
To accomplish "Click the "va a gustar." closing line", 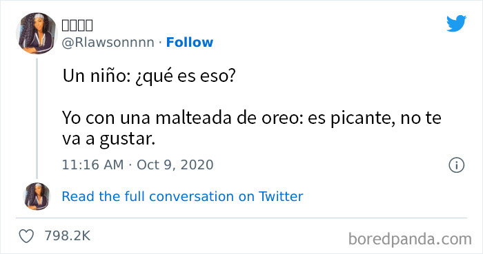I will [x=109, y=139].
